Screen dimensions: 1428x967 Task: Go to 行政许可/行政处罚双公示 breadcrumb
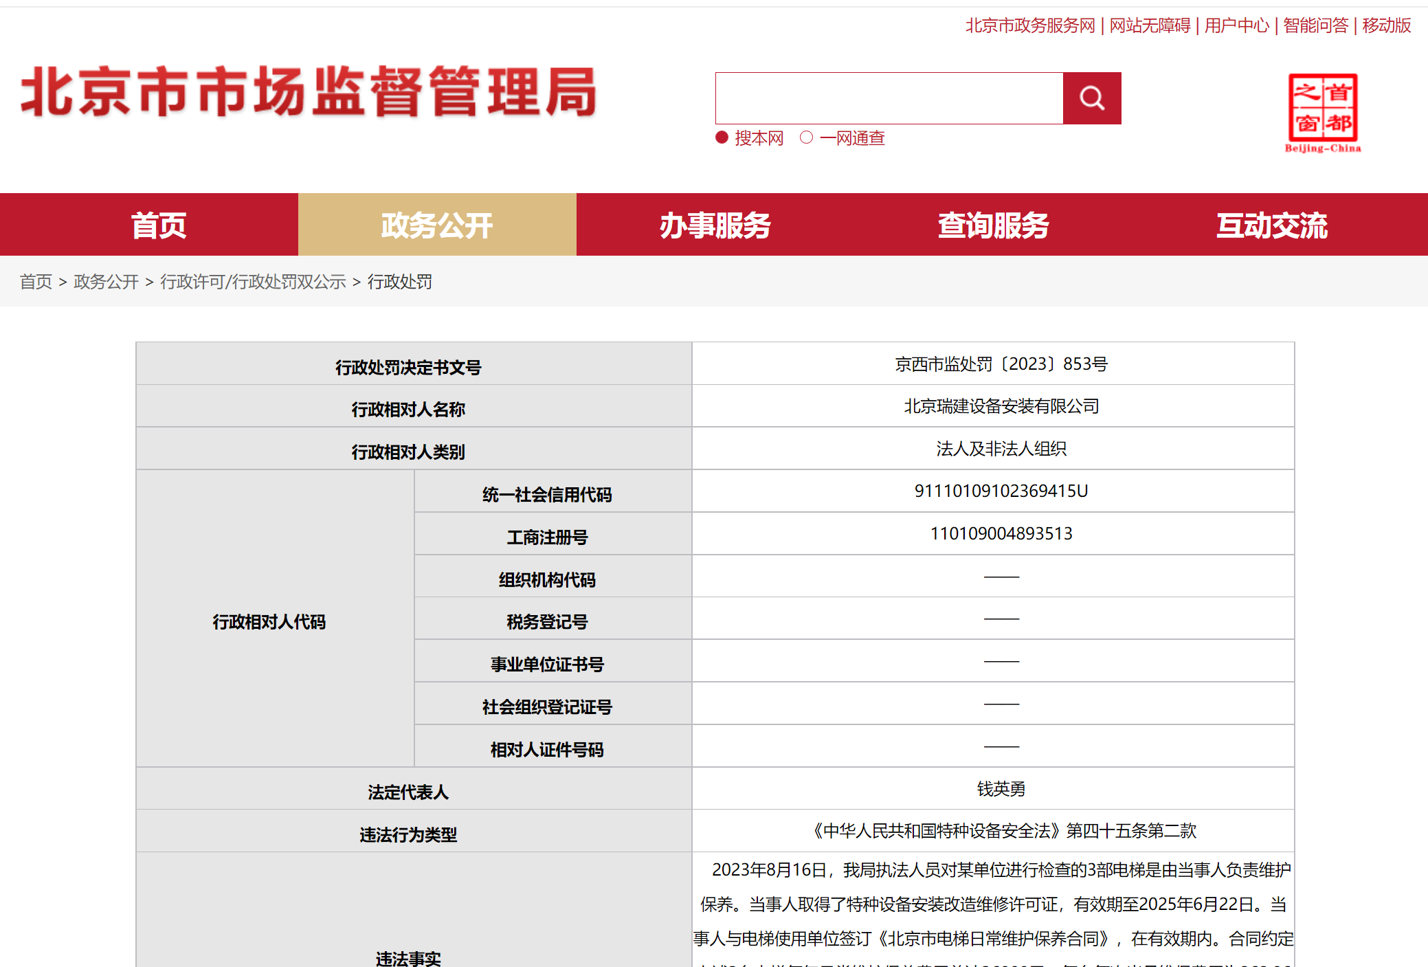click(x=253, y=282)
